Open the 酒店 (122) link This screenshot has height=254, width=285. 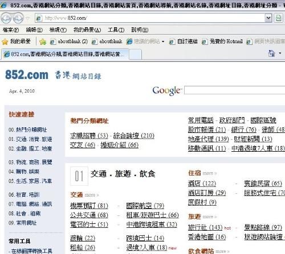[x=202, y=184]
